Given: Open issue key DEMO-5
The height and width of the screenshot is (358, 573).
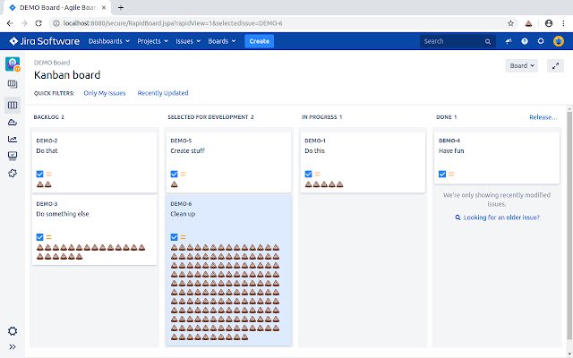Looking at the screenshot, I should point(181,141).
